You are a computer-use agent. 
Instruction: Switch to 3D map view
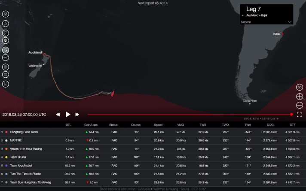[x=300, y=87]
